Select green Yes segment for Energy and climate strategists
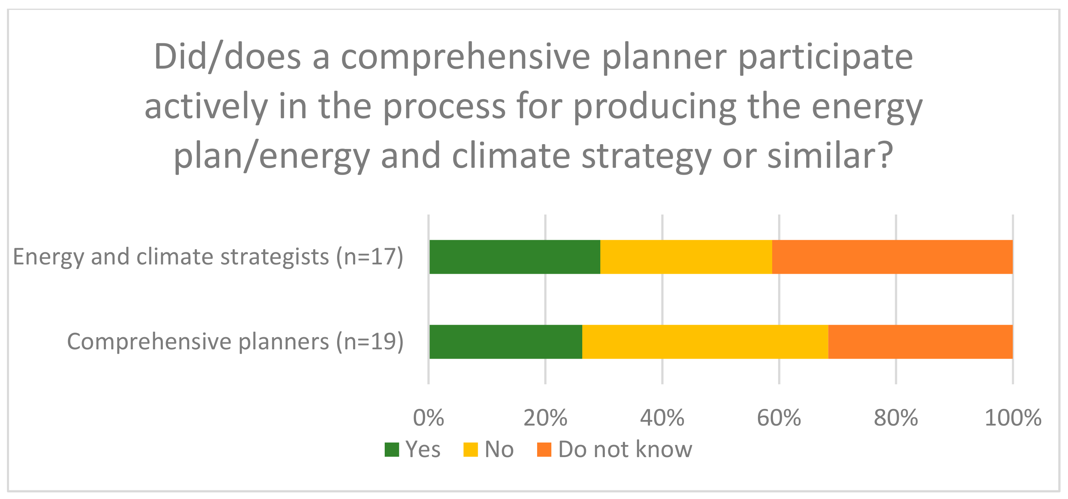This screenshot has width=1068, height=499. click(x=515, y=257)
